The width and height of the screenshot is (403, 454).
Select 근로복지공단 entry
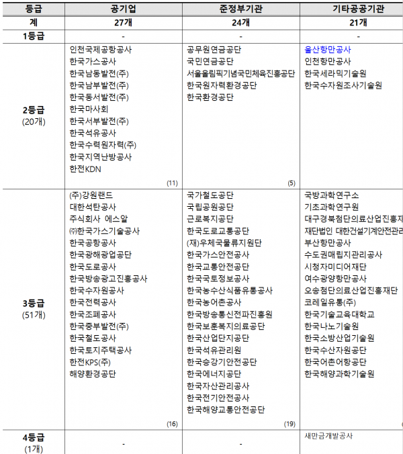point(210,219)
